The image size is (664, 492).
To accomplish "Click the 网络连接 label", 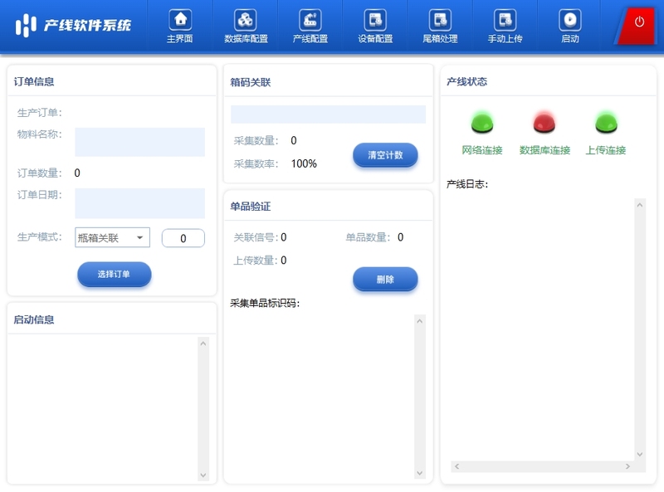I will click(482, 150).
